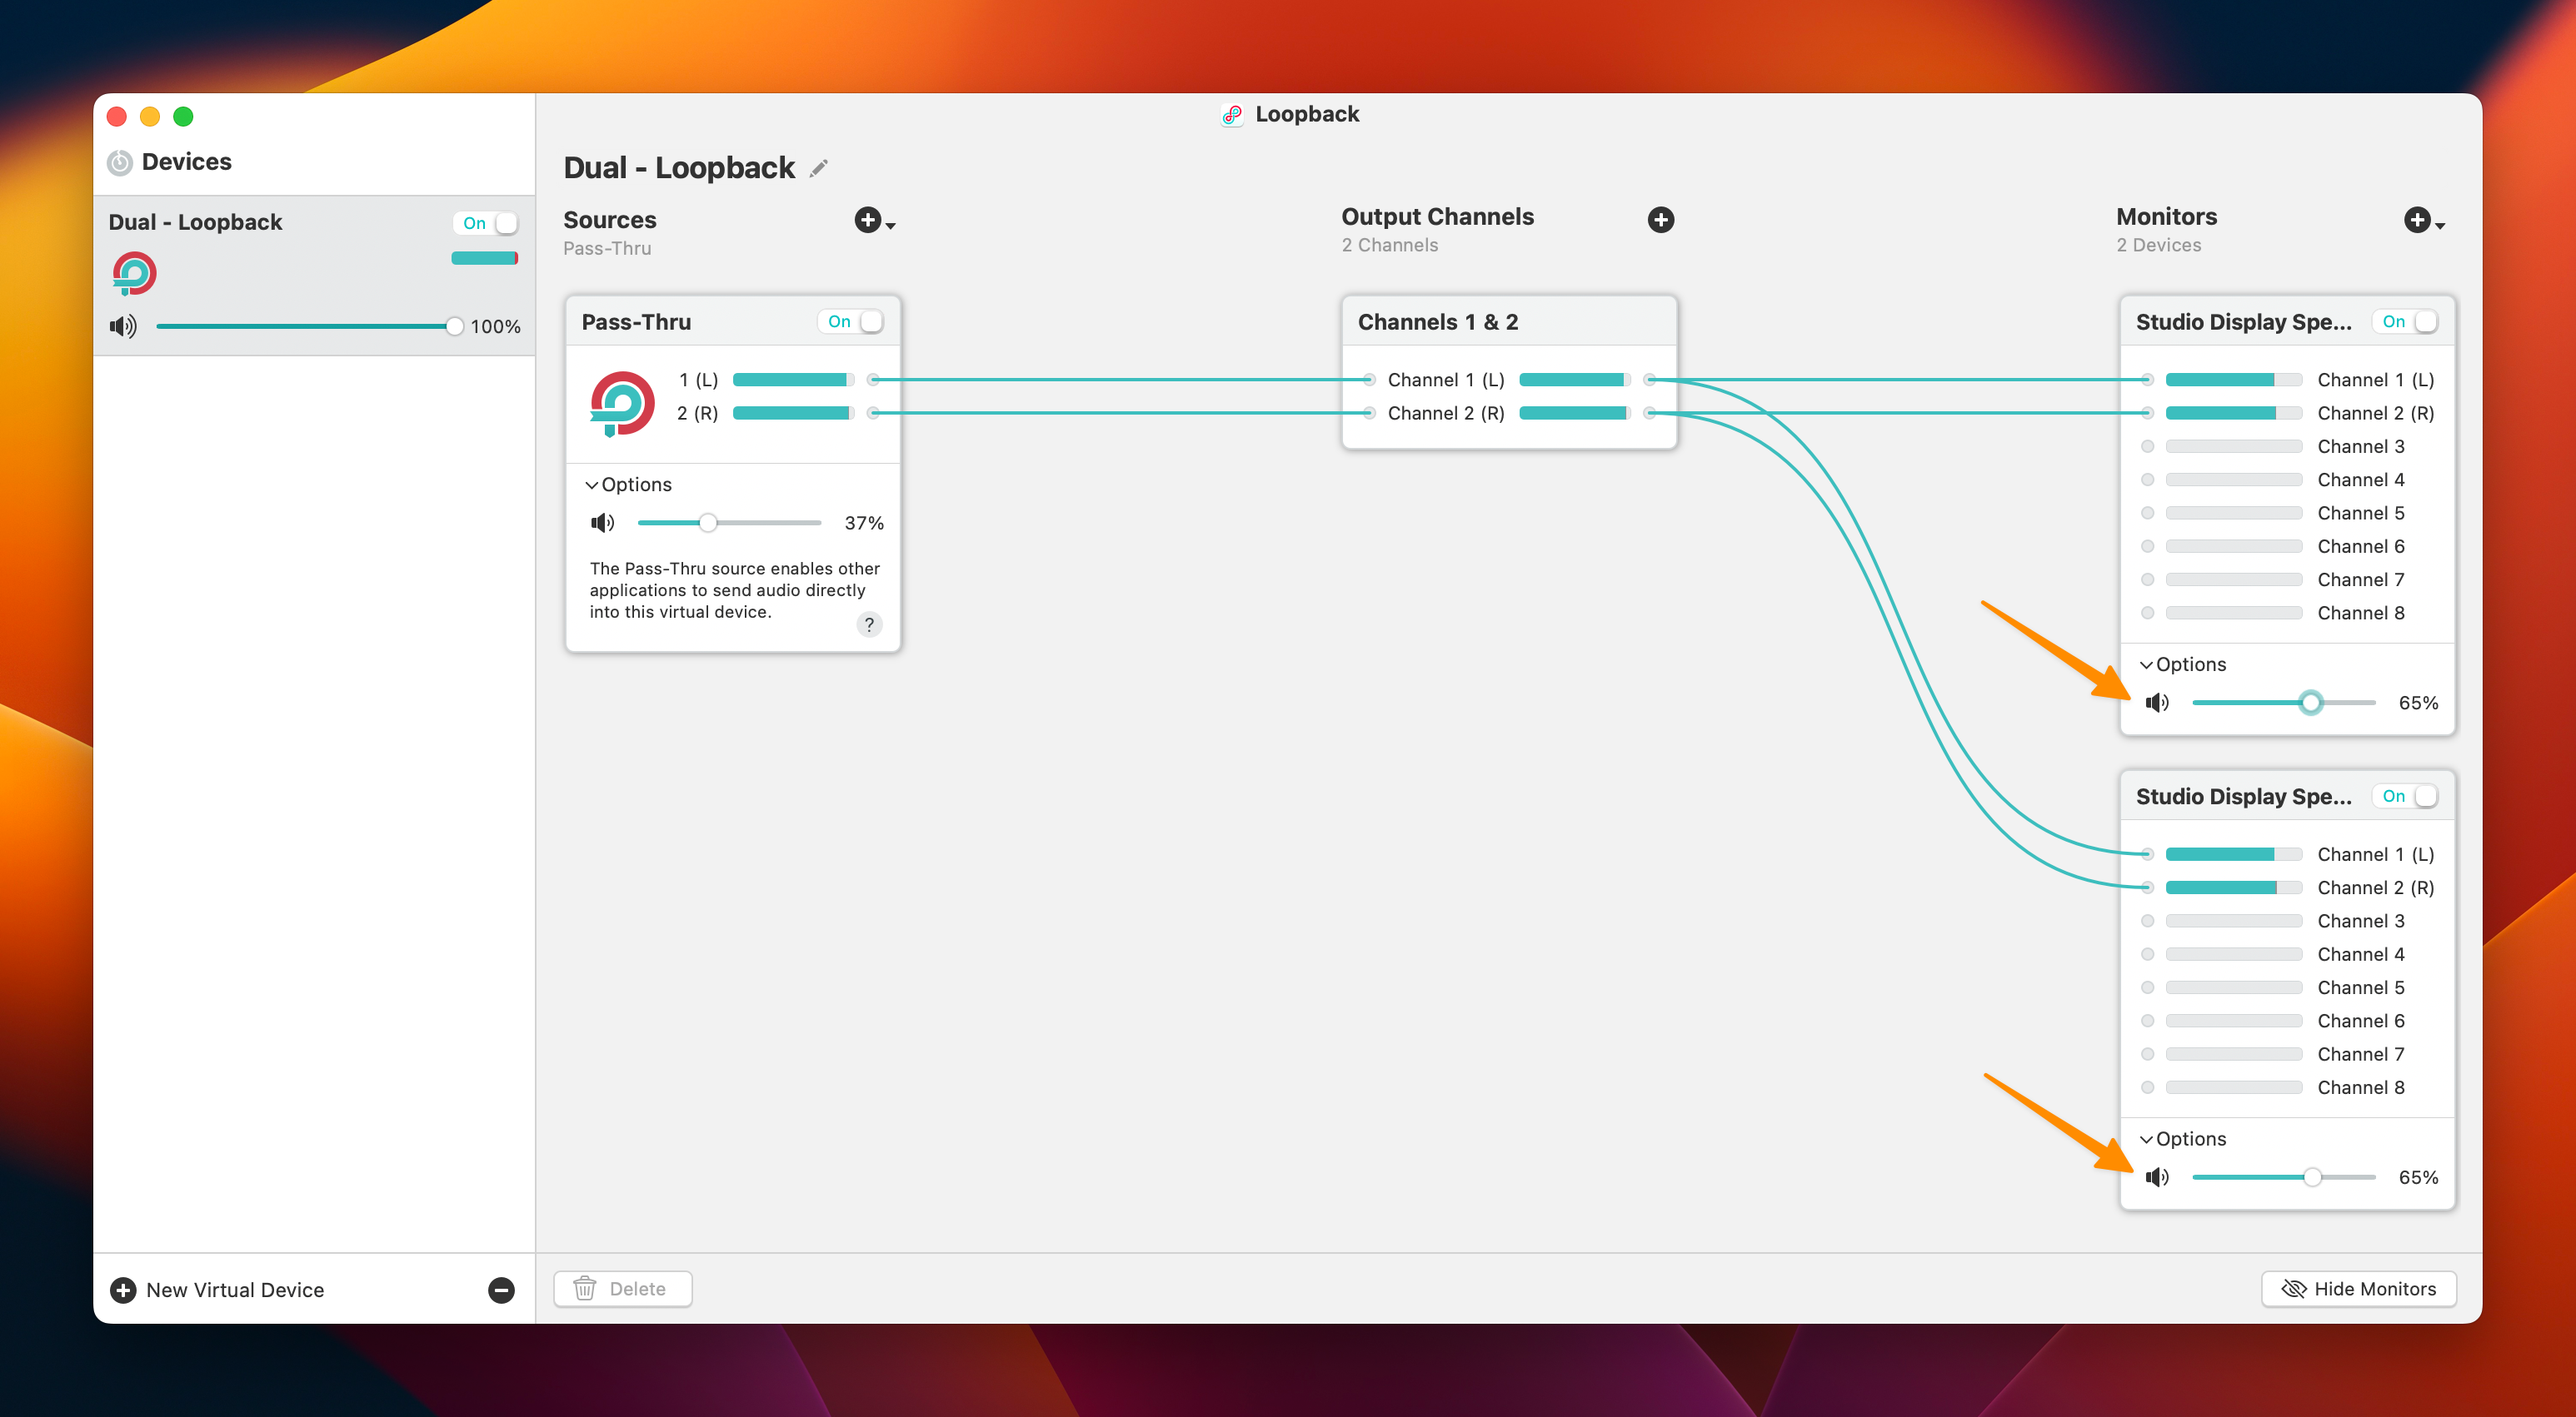This screenshot has width=2576, height=1417.
Task: Click second monitor Channel 7 label
Action: [x=2360, y=1054]
